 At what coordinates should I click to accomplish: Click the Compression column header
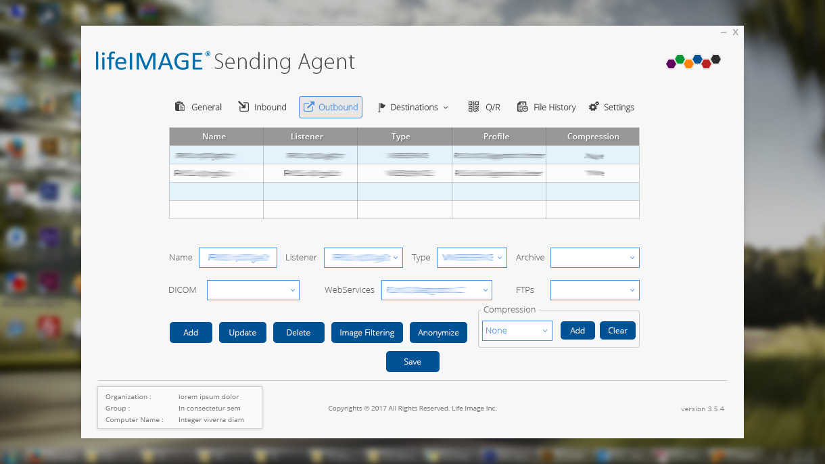pos(593,137)
